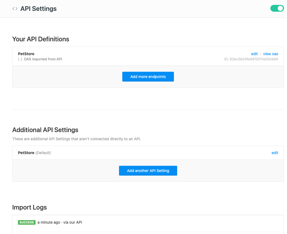Click the API Settings page title

tap(38, 9)
